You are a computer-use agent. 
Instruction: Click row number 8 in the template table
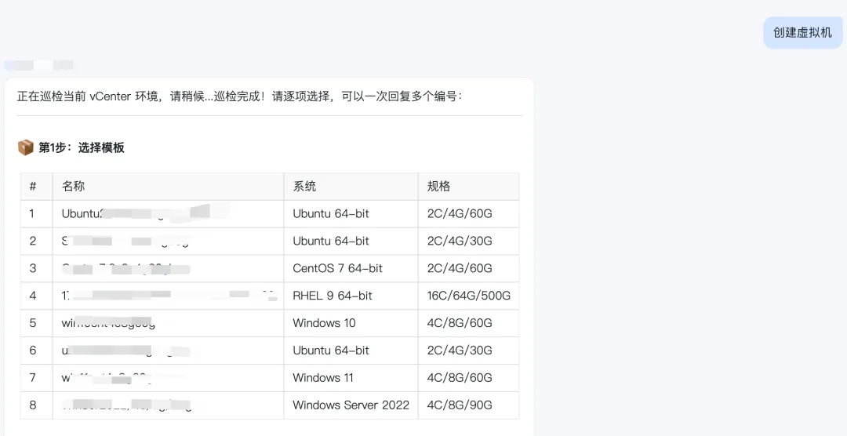point(33,405)
